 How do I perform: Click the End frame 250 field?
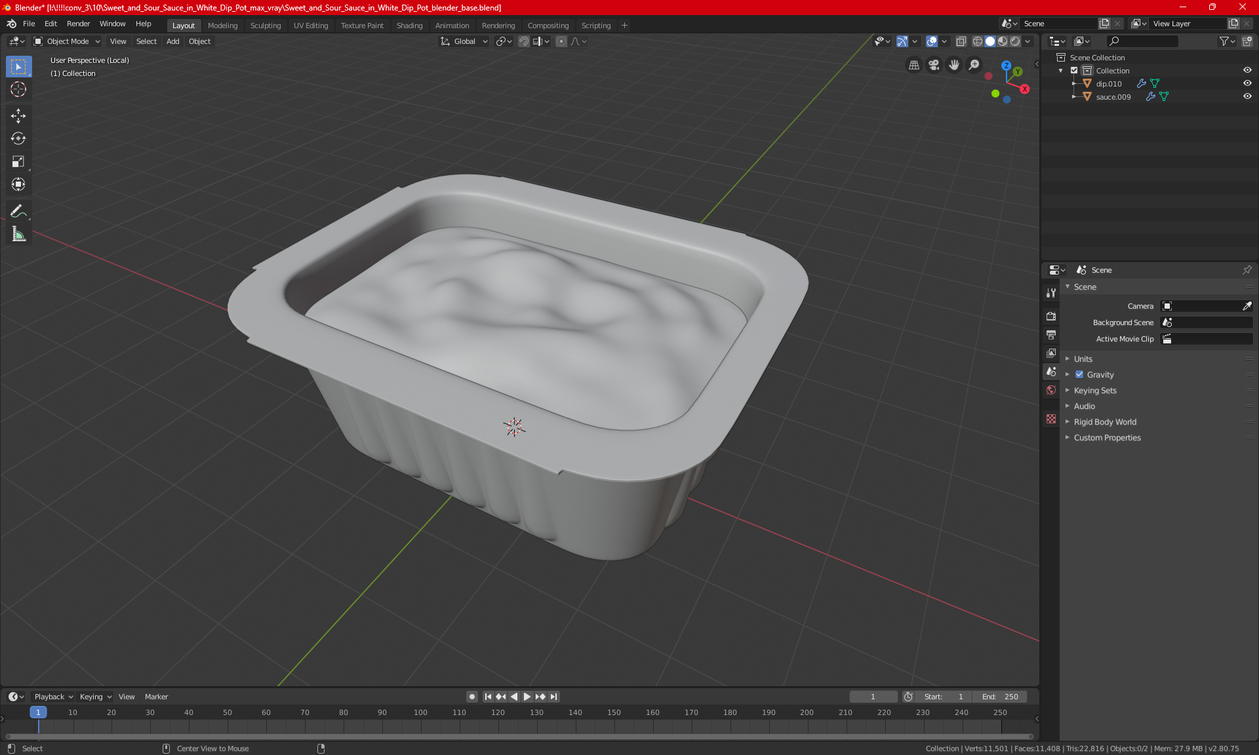coord(1000,697)
